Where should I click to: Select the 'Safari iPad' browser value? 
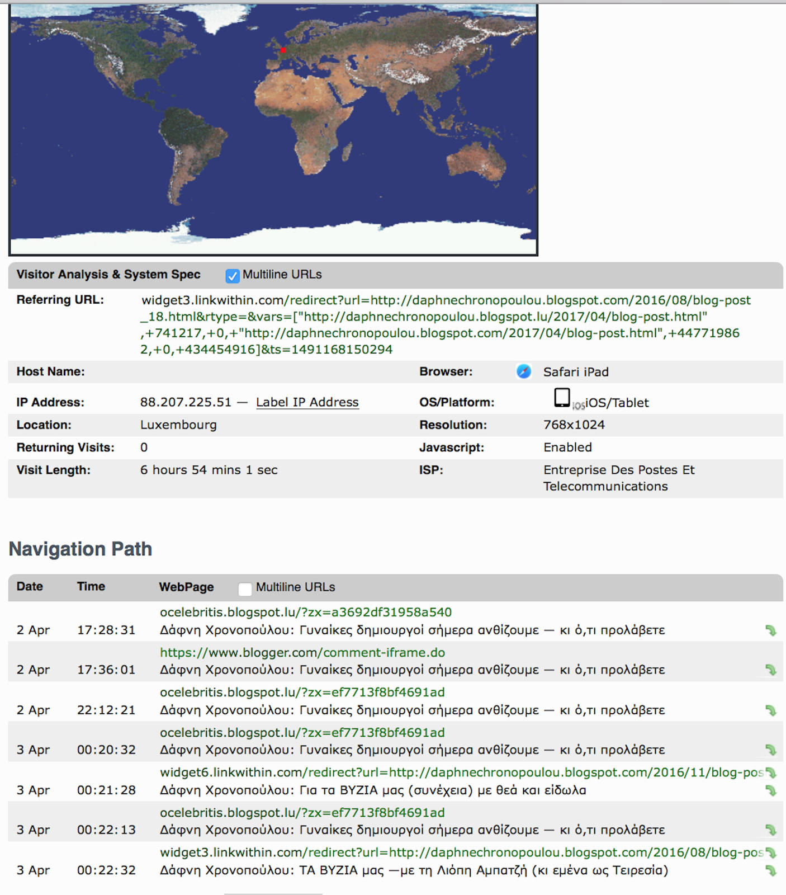pos(576,372)
